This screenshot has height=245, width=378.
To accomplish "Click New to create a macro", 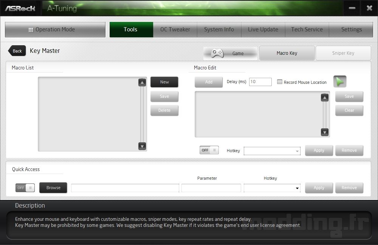I will (x=164, y=82).
